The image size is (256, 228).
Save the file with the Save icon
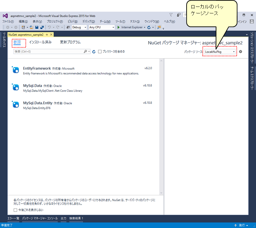click(x=37, y=27)
